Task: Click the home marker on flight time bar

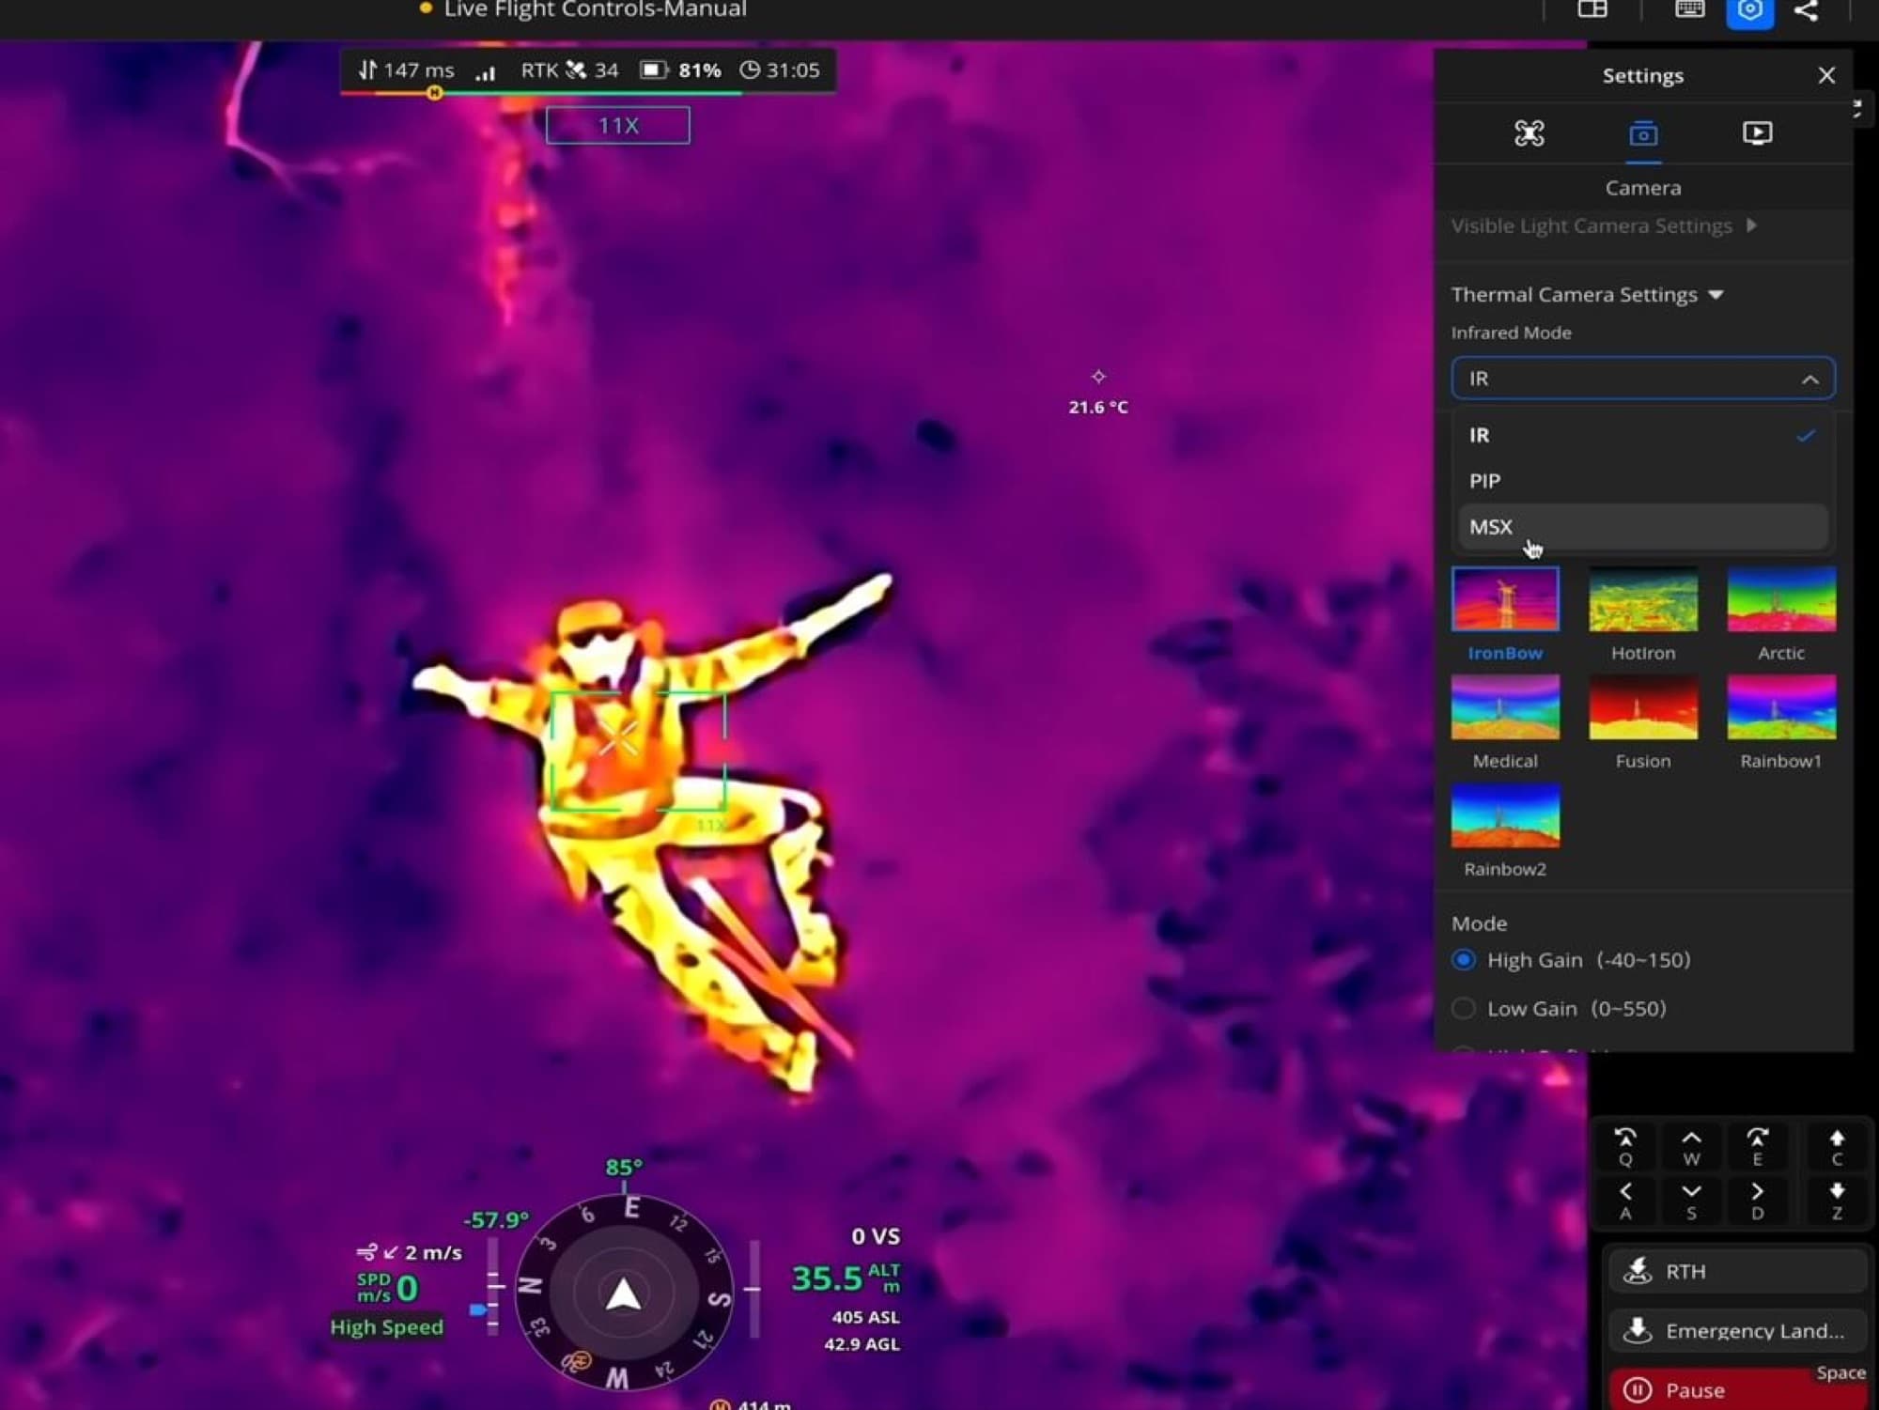Action: point(434,92)
